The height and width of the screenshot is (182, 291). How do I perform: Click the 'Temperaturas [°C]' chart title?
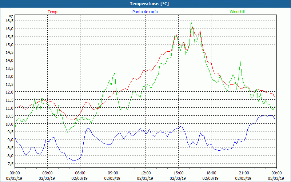[x=149, y=4]
